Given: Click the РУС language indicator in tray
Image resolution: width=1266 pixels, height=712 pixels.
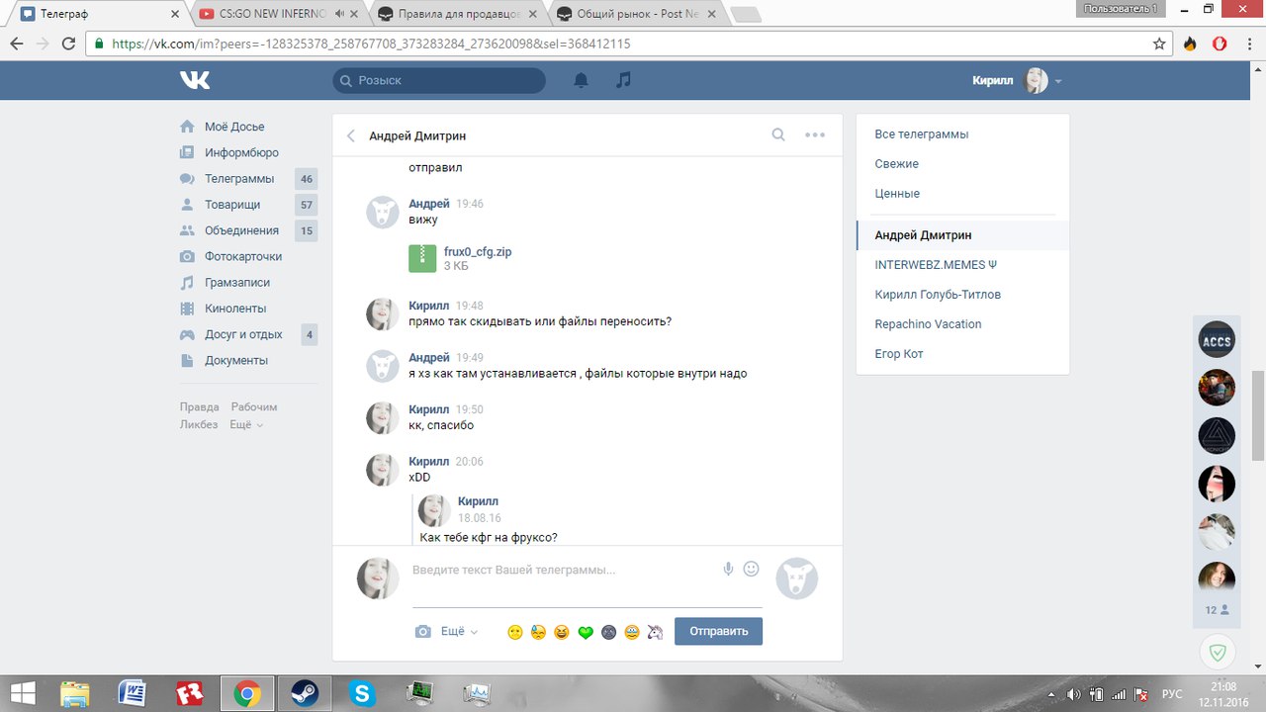Looking at the screenshot, I should 1171,693.
